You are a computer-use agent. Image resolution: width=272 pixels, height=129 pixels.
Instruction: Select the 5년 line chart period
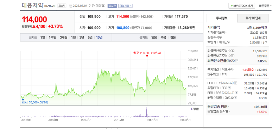pyautogui.click(x=90, y=38)
